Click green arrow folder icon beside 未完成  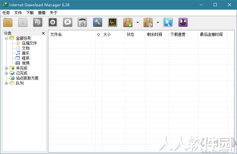click(x=12, y=68)
